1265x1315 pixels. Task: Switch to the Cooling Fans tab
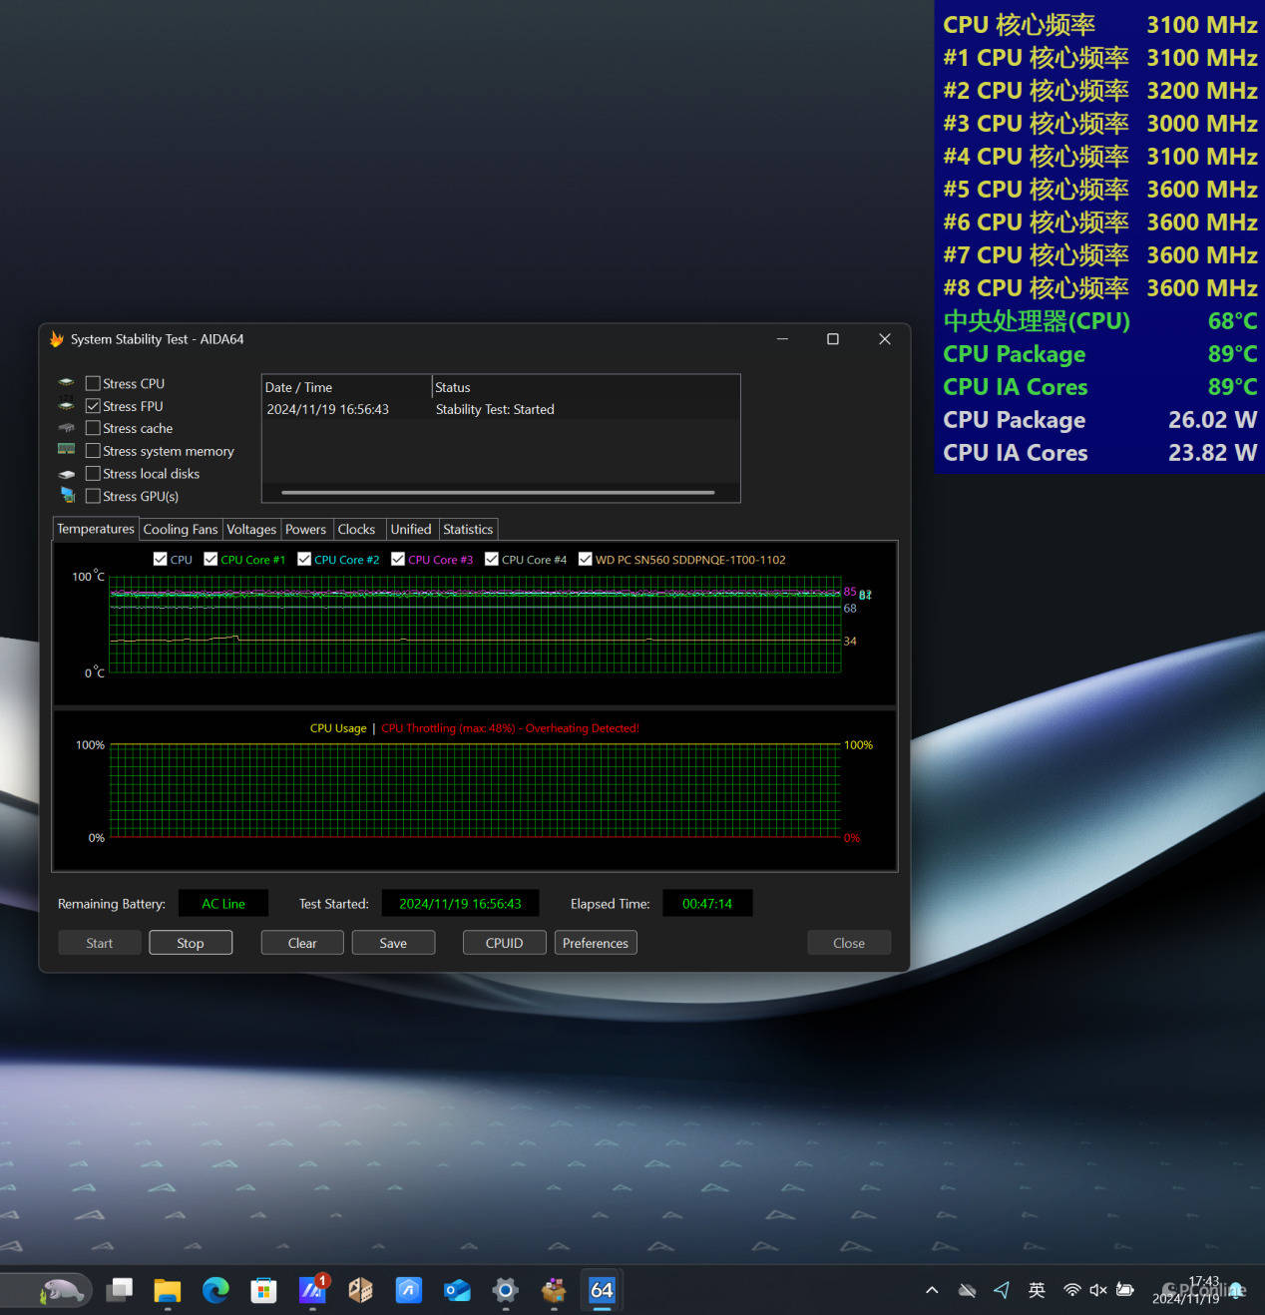coord(180,529)
